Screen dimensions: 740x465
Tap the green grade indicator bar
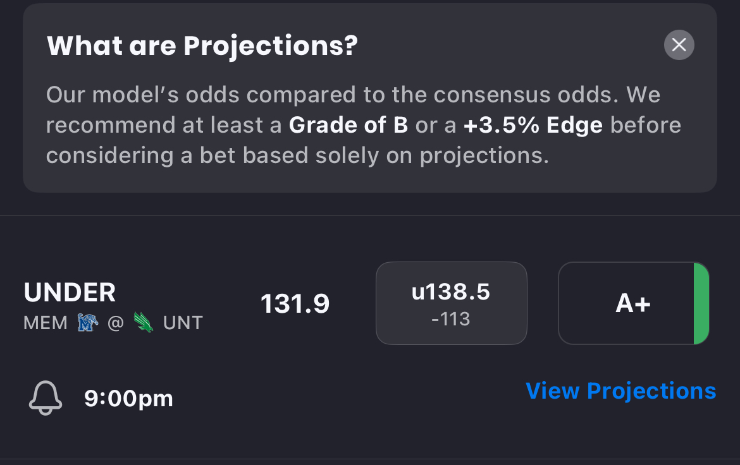tap(701, 303)
